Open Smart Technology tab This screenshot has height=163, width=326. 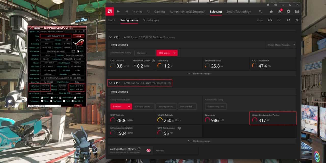pyautogui.click(x=239, y=12)
